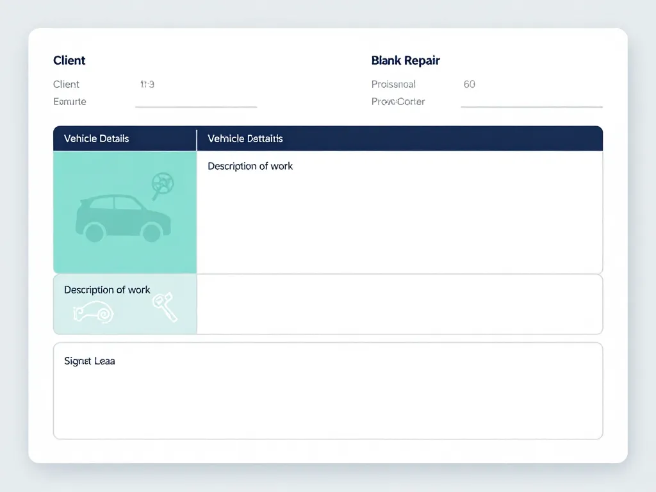
Task: Click the Client value field showing 1:3
Action: pyautogui.click(x=147, y=84)
